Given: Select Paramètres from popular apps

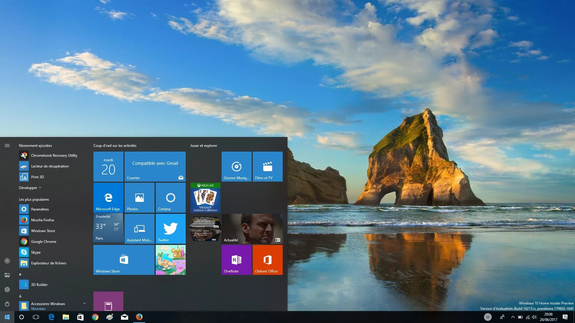Looking at the screenshot, I should click(40, 209).
